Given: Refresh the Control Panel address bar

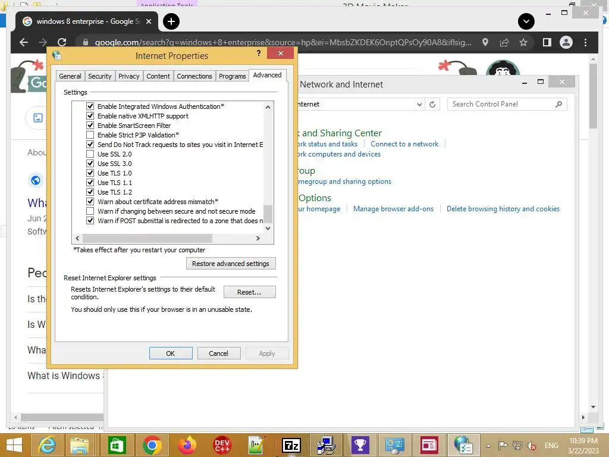Looking at the screenshot, I should (x=432, y=104).
